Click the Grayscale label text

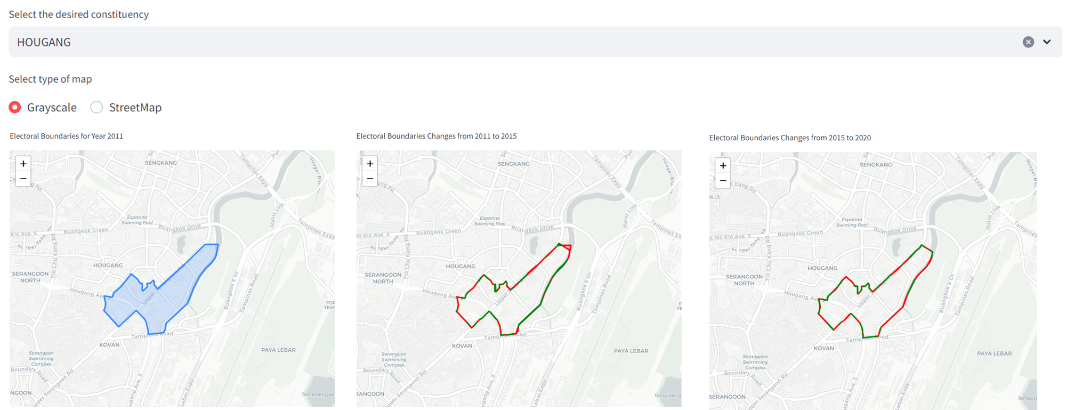point(52,107)
